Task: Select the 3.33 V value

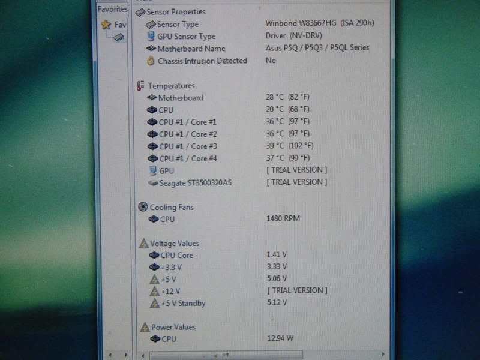Action: [x=277, y=266]
